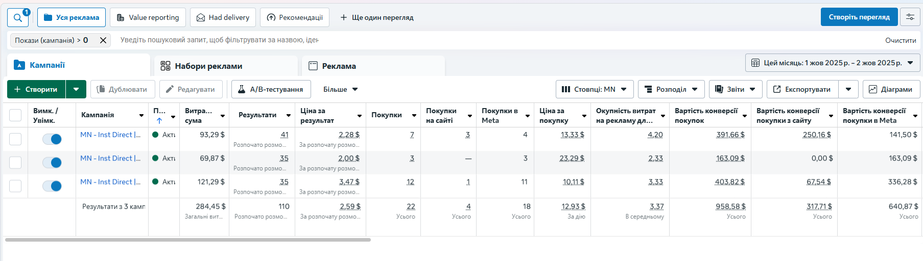Viewport: 923px width, 261px height.
Task: Click the A/B-тестування flask icon
Action: tap(242, 89)
